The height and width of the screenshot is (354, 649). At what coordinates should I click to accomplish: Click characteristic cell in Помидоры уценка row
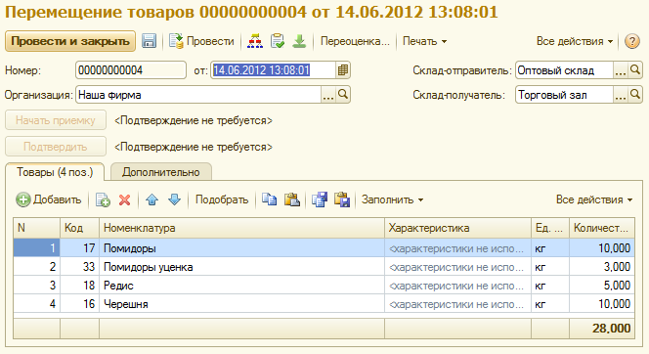pyautogui.click(x=457, y=267)
